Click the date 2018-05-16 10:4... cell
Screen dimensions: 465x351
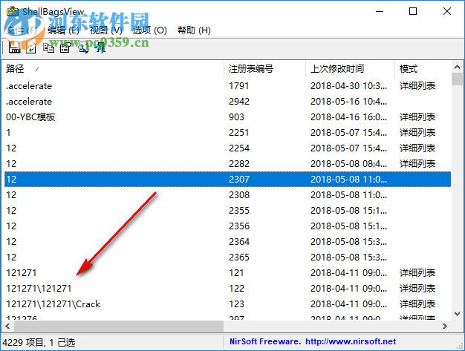[x=349, y=102]
